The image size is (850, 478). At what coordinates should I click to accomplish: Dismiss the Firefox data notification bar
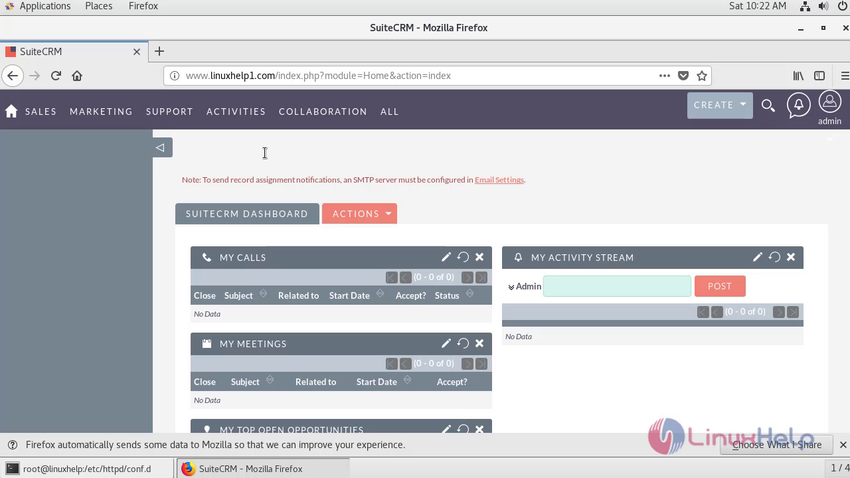[x=843, y=445]
